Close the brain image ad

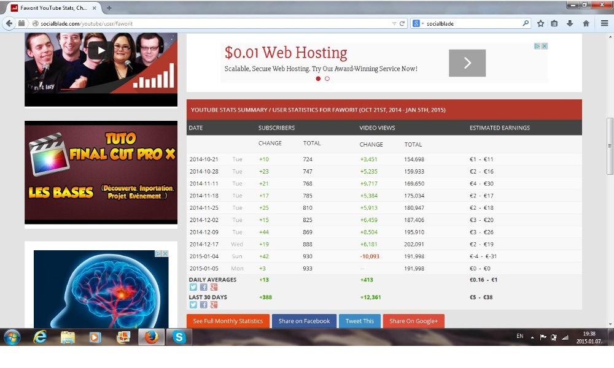click(165, 253)
